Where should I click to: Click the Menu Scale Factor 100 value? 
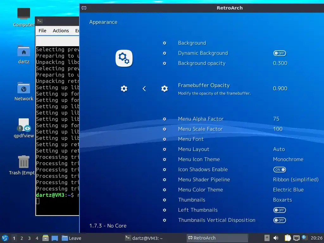pos(278,129)
